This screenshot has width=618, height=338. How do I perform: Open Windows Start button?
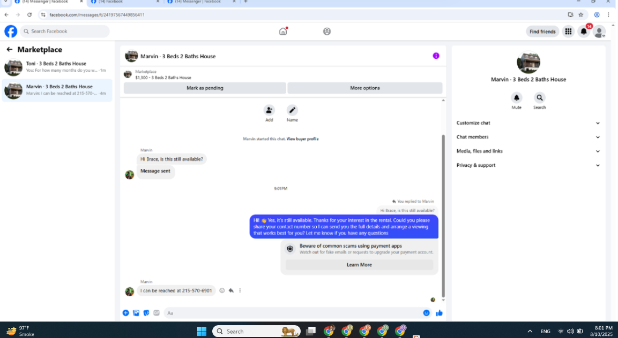pyautogui.click(x=202, y=331)
